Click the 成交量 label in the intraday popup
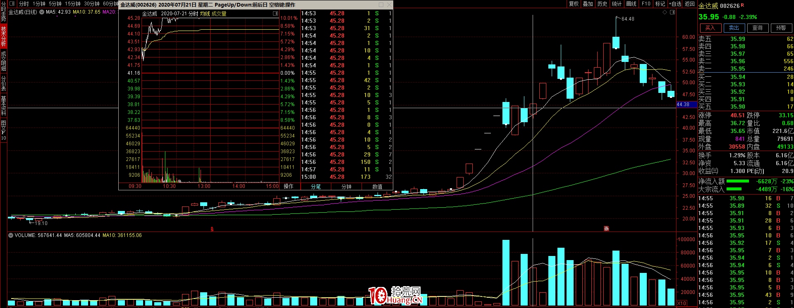794x308 pixels. pos(219,14)
